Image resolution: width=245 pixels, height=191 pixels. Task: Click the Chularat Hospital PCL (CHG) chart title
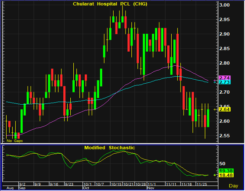coord(110,4)
